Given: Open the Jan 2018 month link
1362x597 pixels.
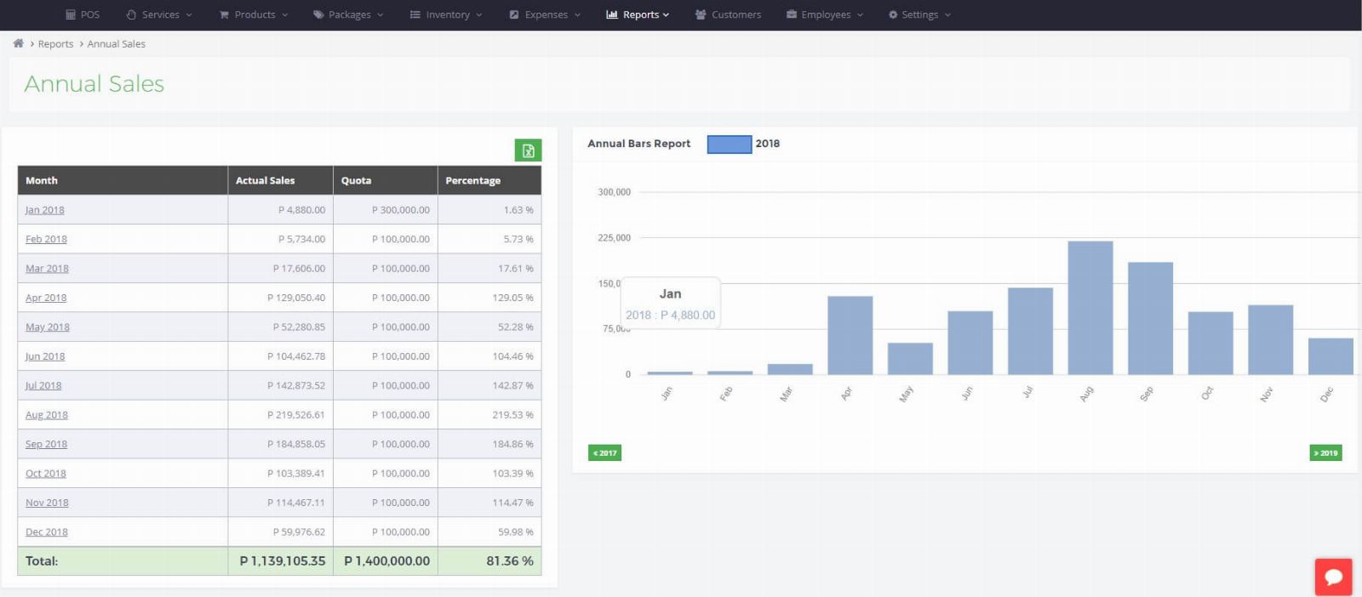Looking at the screenshot, I should coord(44,209).
